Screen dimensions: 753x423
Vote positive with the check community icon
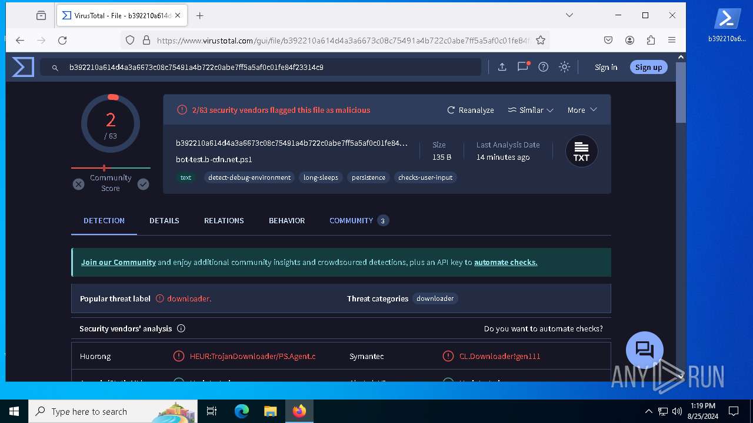(143, 184)
